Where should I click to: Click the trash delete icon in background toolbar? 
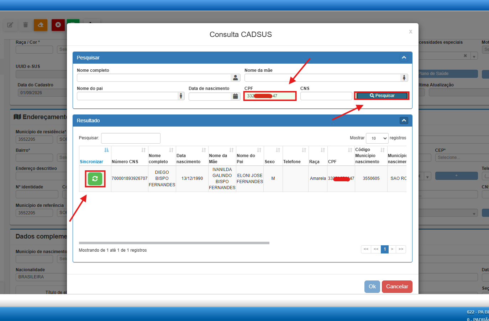click(x=25, y=25)
